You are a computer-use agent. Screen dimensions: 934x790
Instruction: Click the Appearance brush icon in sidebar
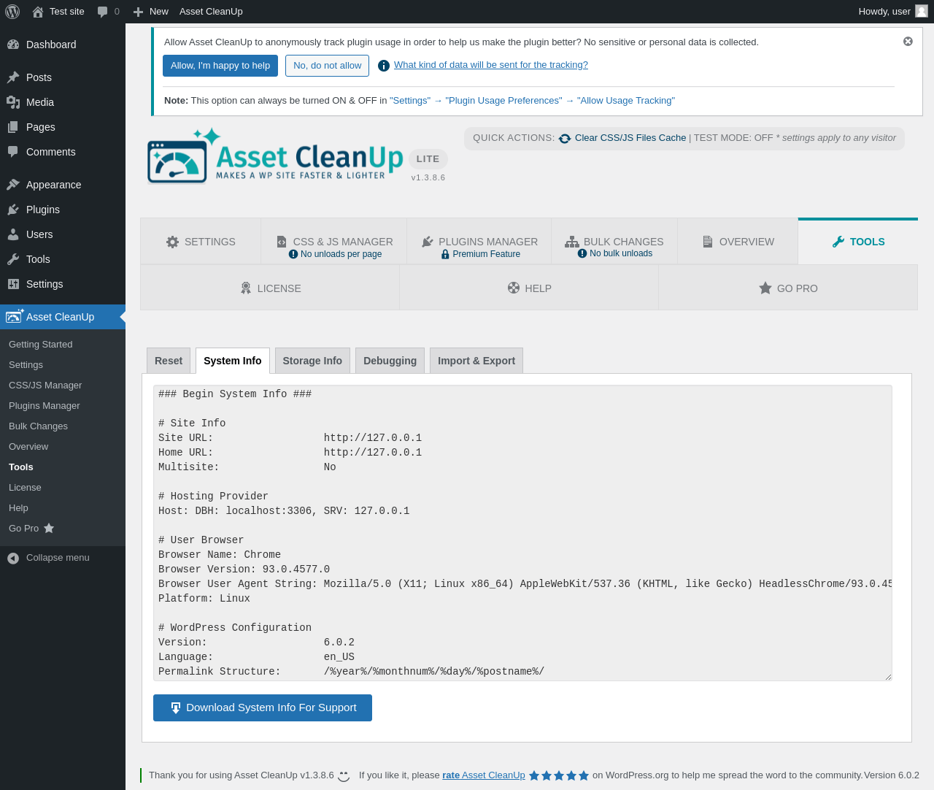tap(13, 185)
